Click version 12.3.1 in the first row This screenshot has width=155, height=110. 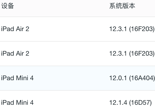click(x=118, y=29)
